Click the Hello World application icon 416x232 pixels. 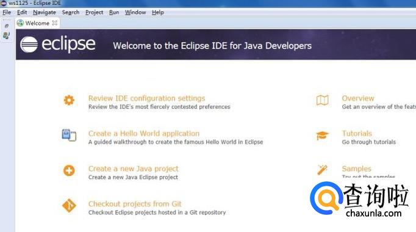click(x=69, y=135)
